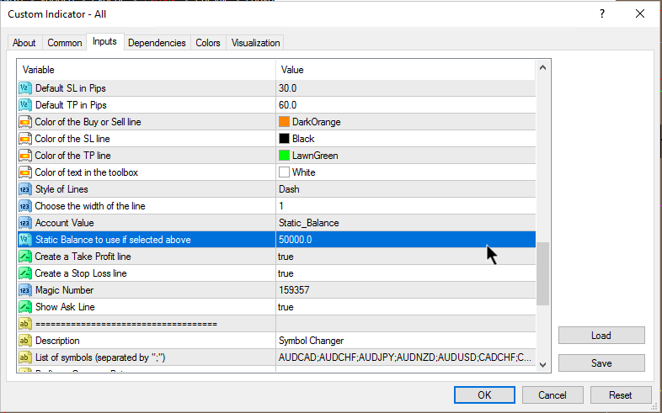Toggle the true value for Create a Stop Loss line

click(405, 273)
